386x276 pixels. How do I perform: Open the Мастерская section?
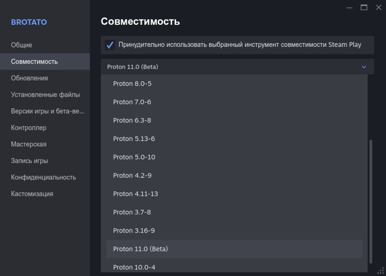coord(27,144)
